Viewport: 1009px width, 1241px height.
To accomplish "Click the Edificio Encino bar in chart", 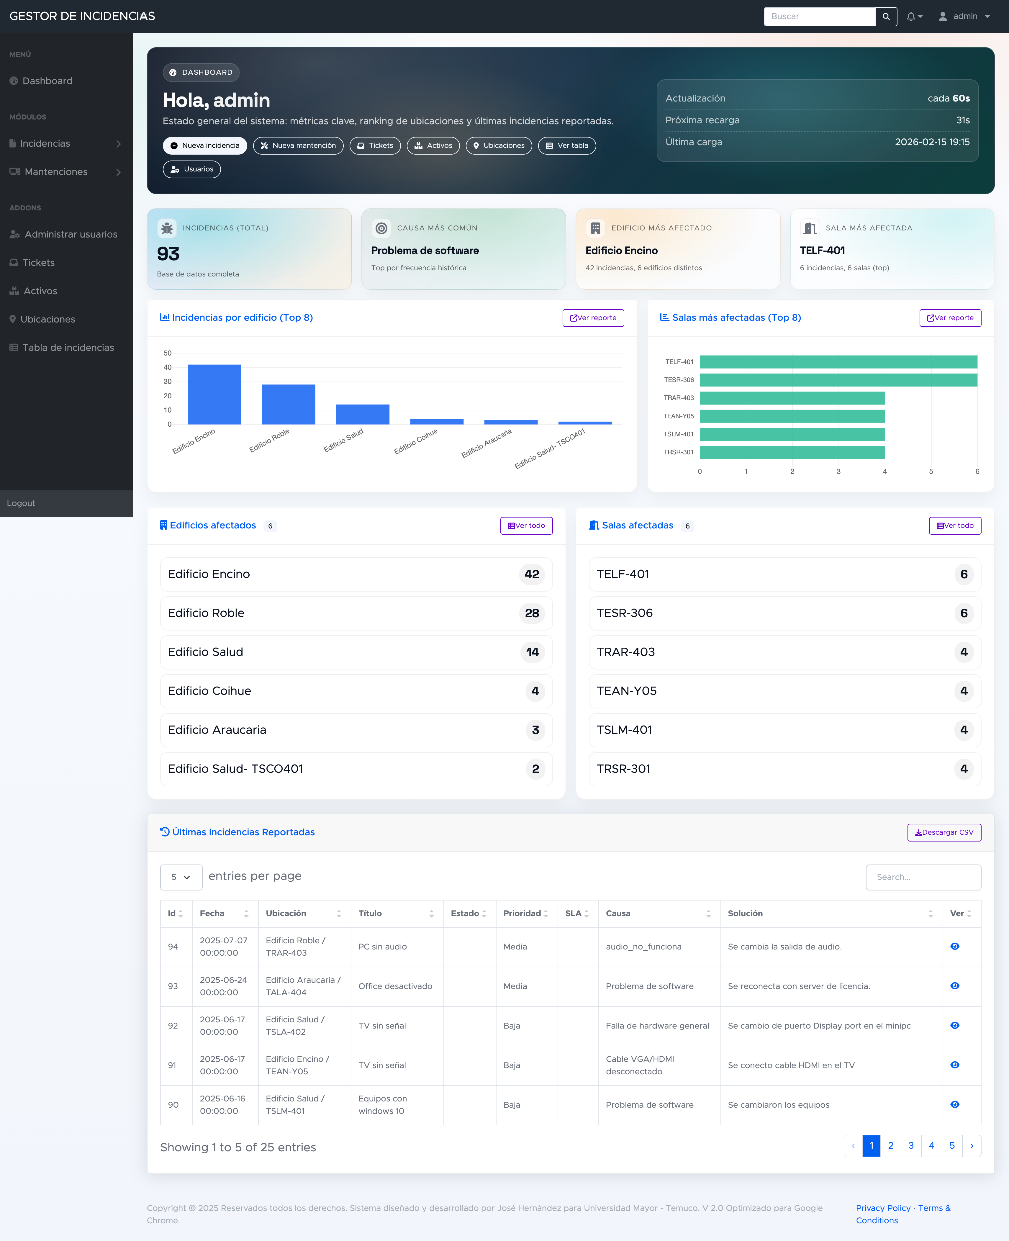I will click(214, 395).
